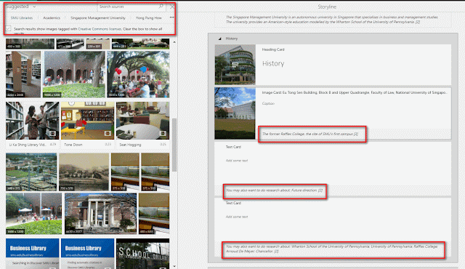Click the video icon on Tone Down
The height and width of the screenshot is (269, 465).
108,134
